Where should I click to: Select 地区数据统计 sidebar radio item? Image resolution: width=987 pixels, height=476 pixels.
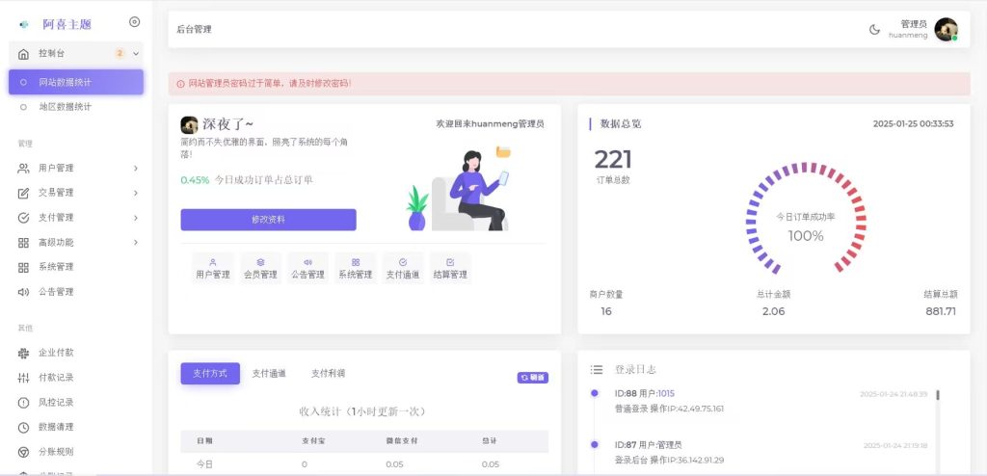[x=65, y=107]
